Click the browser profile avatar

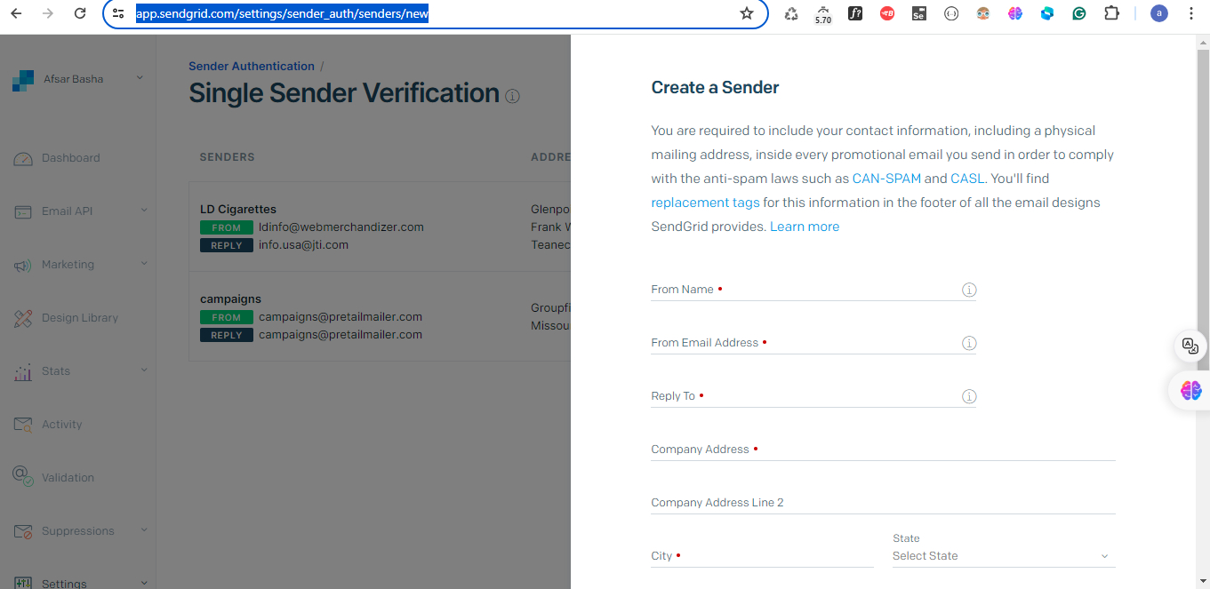pyautogui.click(x=1158, y=13)
